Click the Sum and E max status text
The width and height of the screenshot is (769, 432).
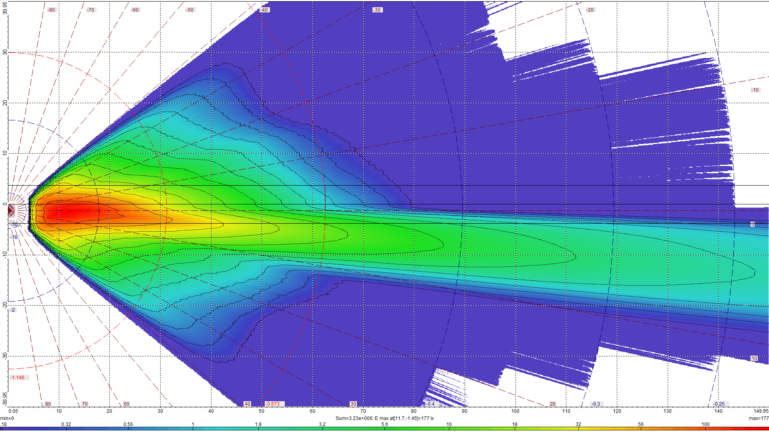click(384, 418)
